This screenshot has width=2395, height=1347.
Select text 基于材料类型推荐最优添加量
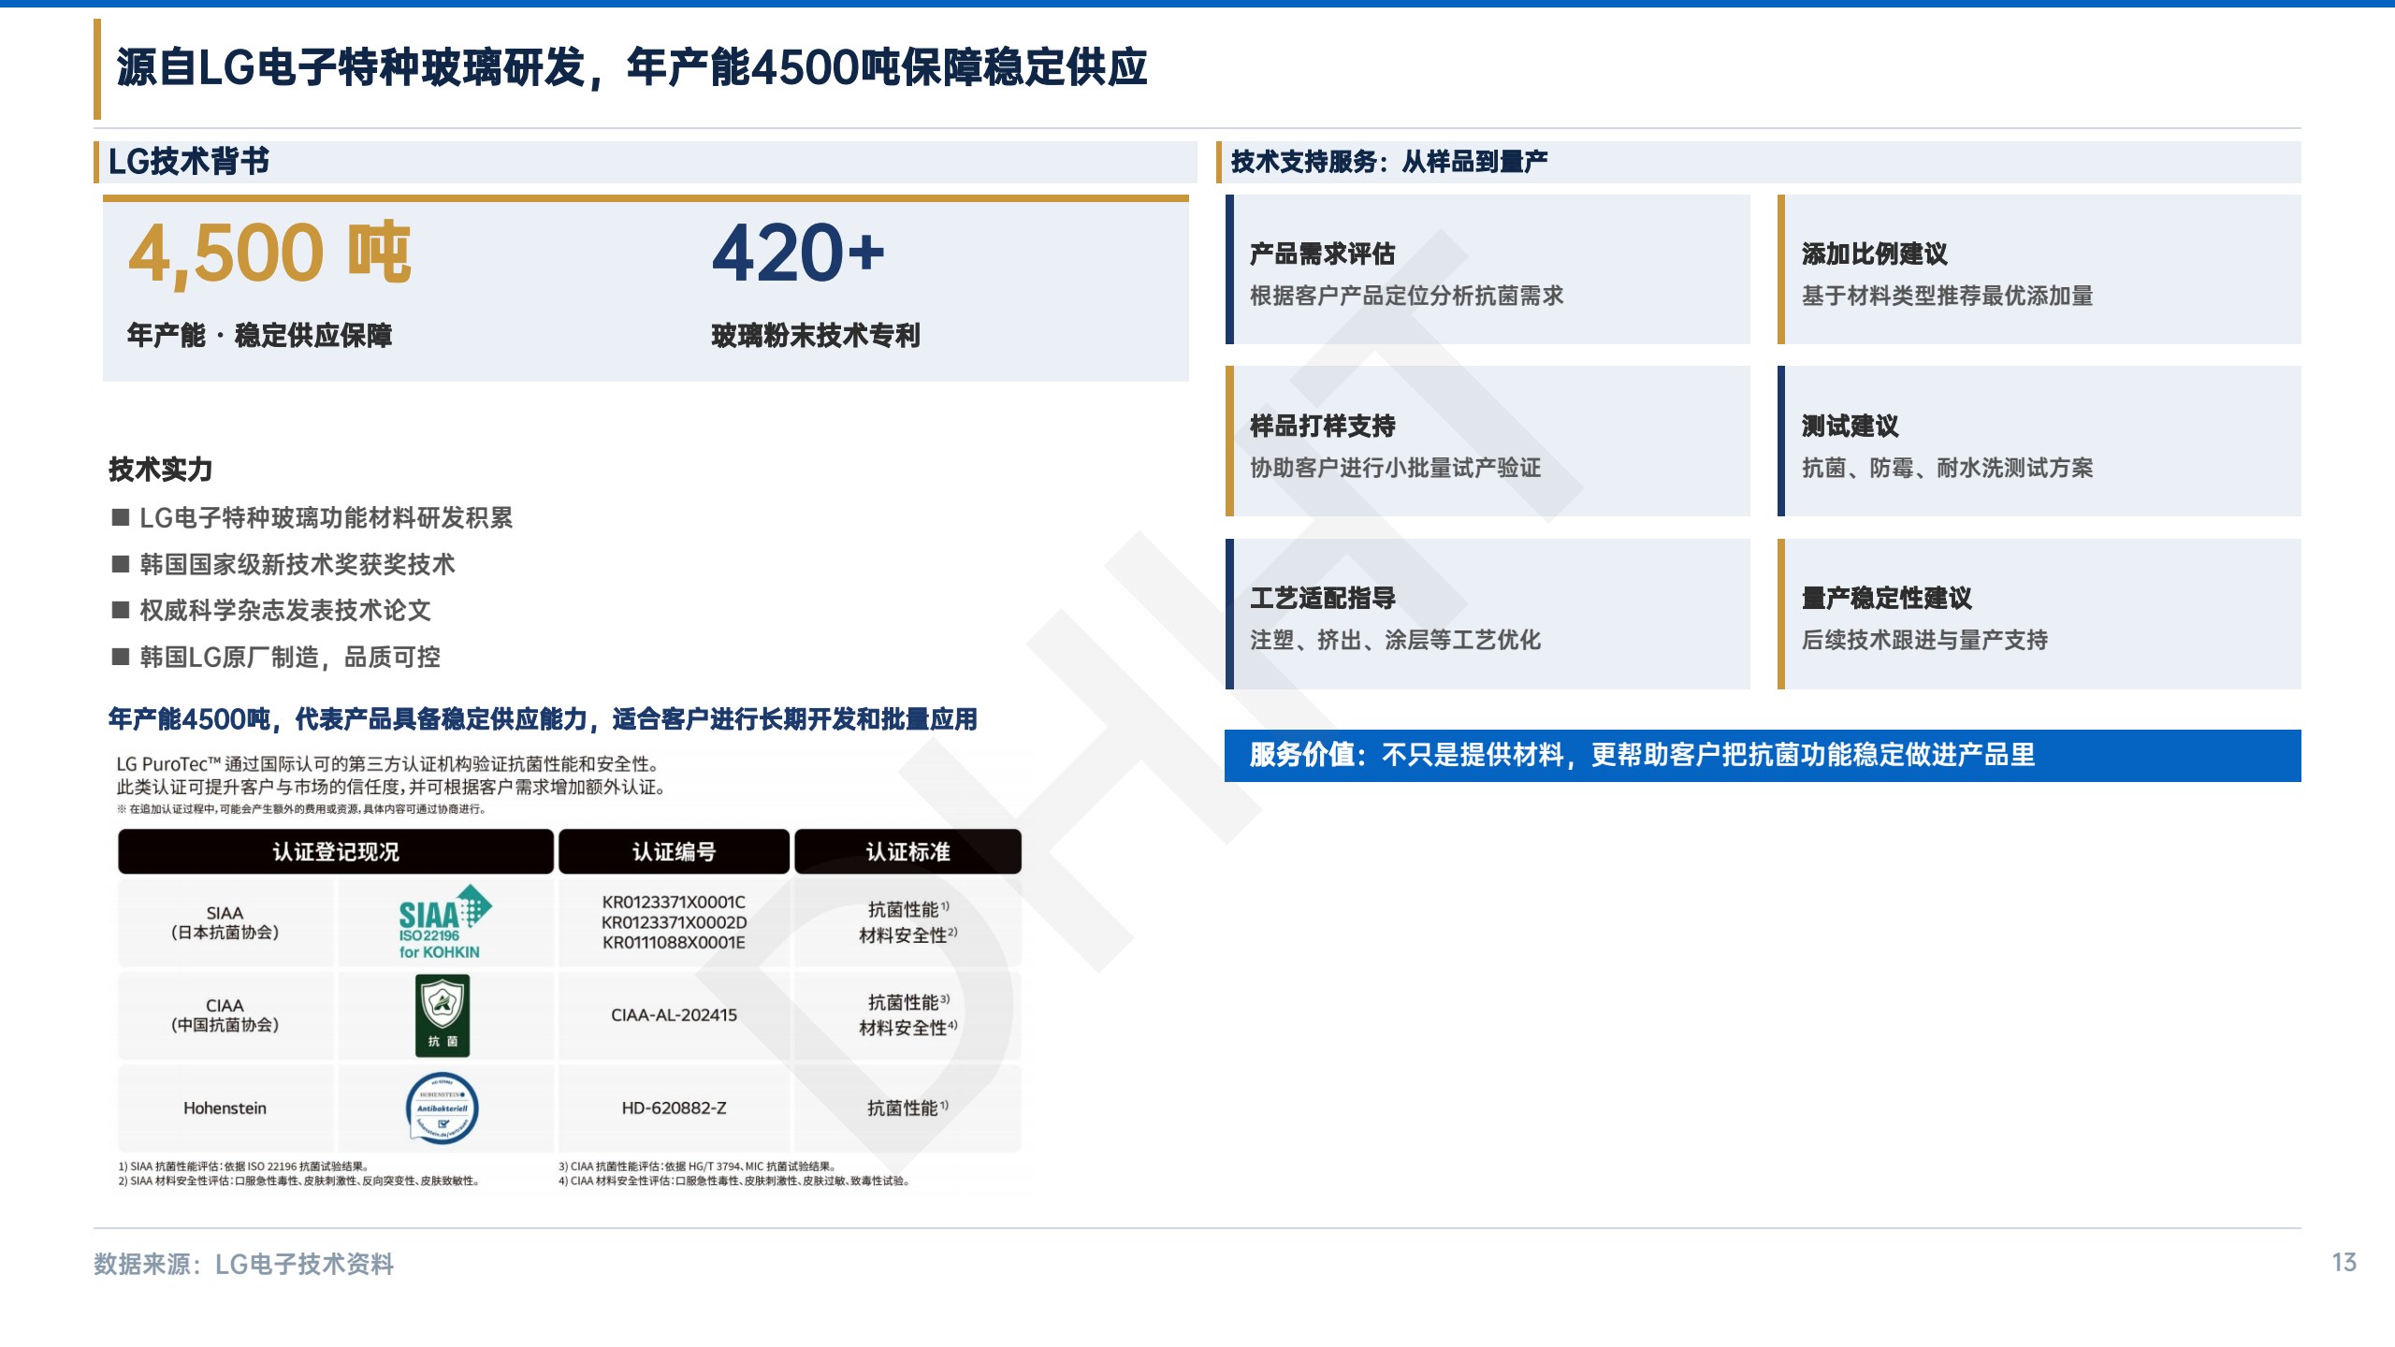click(1947, 296)
